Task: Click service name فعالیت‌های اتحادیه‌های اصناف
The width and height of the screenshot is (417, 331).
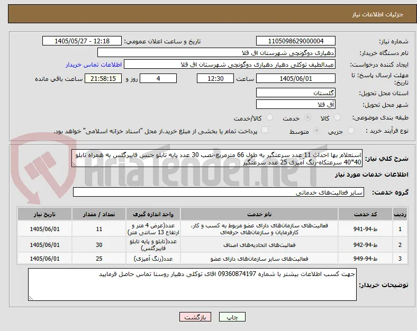Action: coord(259,245)
